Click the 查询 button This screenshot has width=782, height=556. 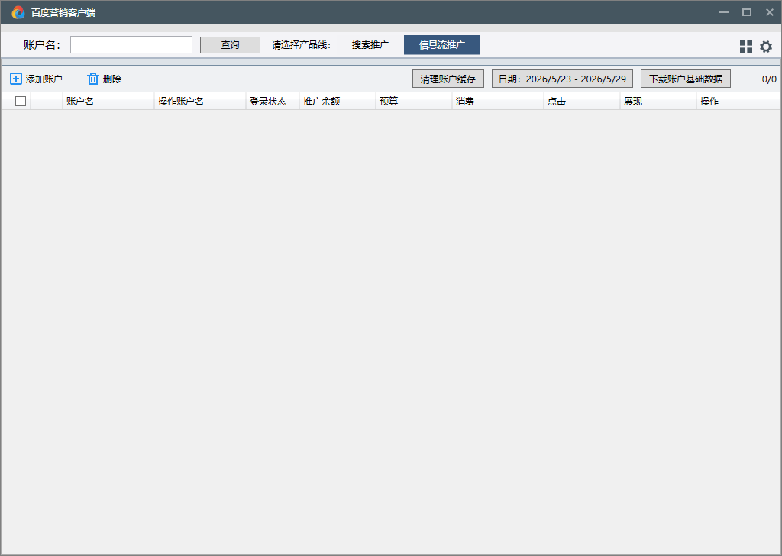[230, 45]
